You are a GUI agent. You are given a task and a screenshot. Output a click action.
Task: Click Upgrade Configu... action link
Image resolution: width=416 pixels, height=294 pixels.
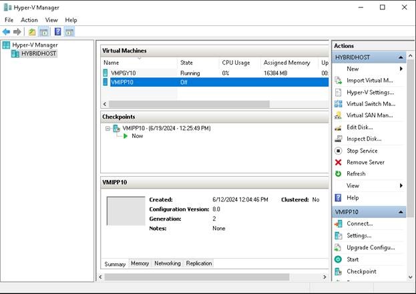pyautogui.click(x=371, y=247)
